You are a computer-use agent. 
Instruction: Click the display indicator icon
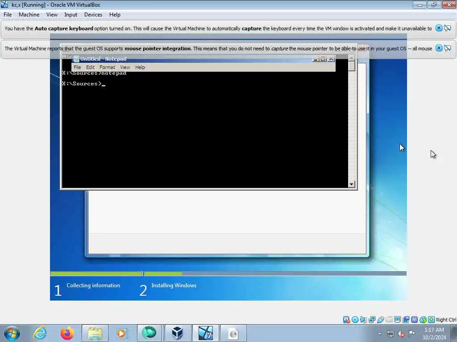(397, 320)
